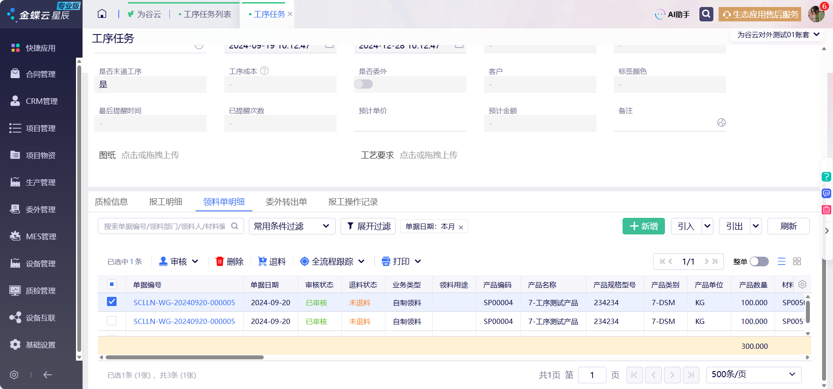Toggle the 是否委外 switch
This screenshot has height=389, width=833.
pyautogui.click(x=364, y=84)
